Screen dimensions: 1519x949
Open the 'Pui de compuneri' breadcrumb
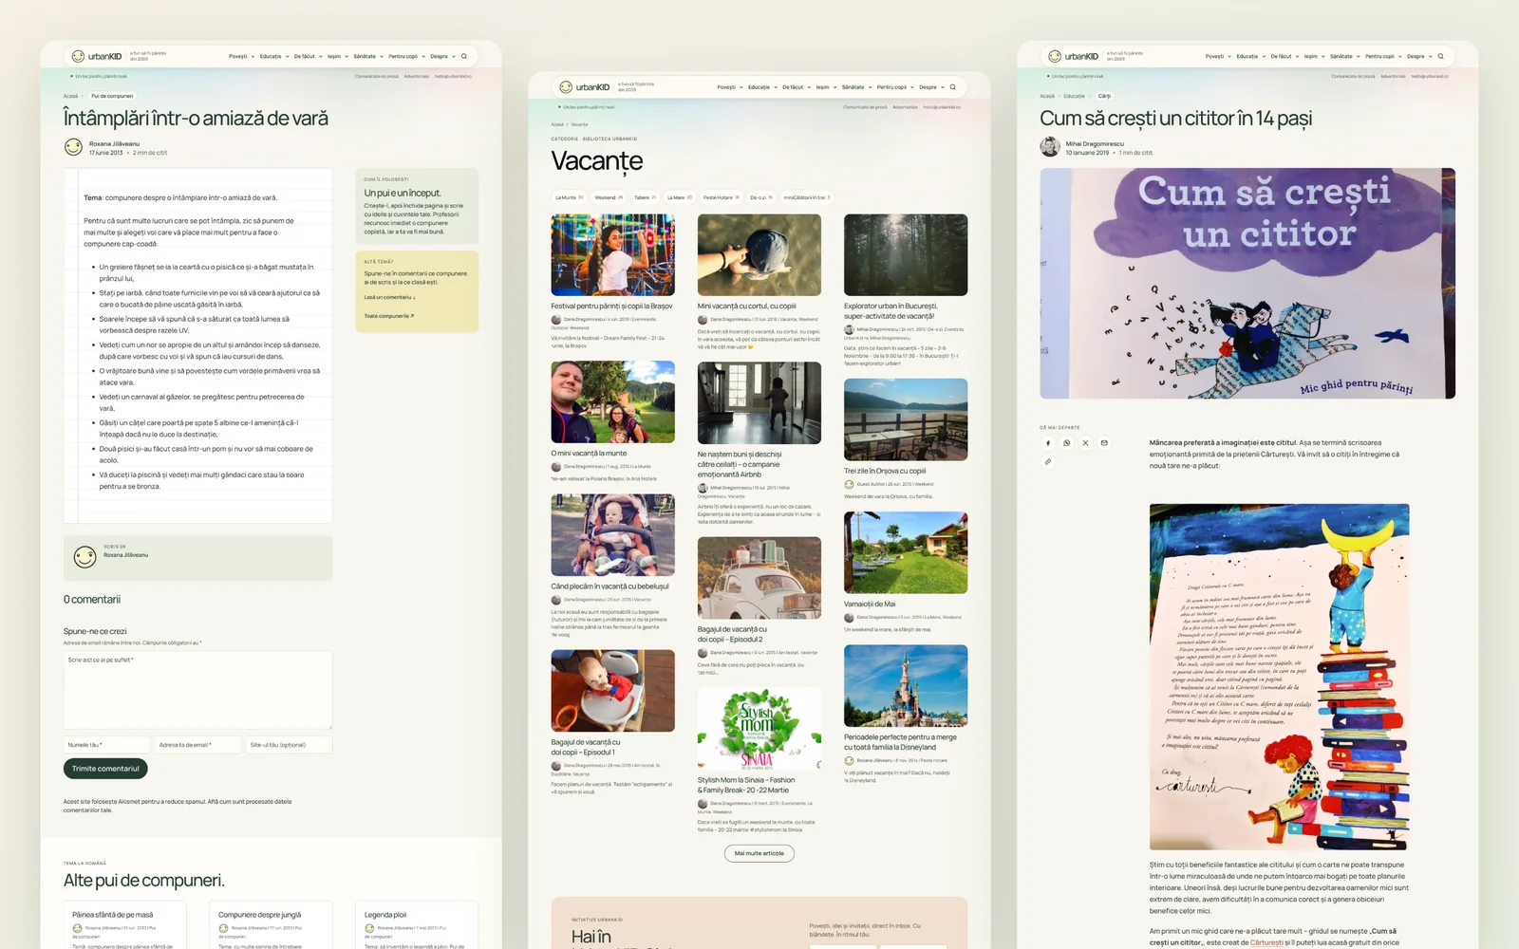[112, 96]
